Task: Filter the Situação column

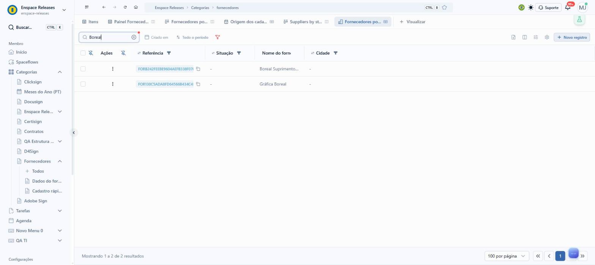Action: click(239, 53)
